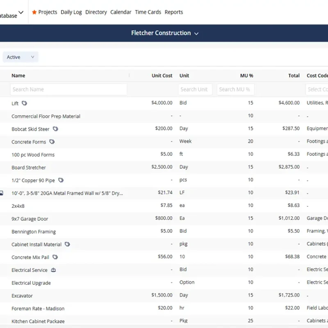This screenshot has height=328, width=328.
Task: Click the $20.00 Foreman Rate unit cost
Action: click(x=165, y=308)
